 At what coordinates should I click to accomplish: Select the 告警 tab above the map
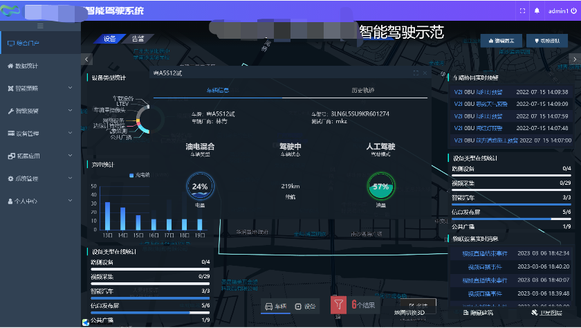pyautogui.click(x=138, y=39)
